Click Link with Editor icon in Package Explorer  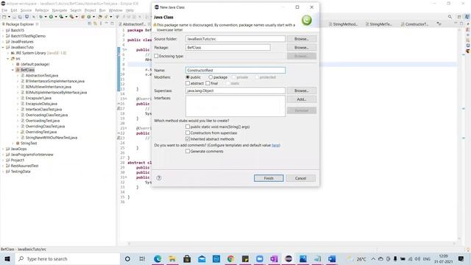coord(95,24)
